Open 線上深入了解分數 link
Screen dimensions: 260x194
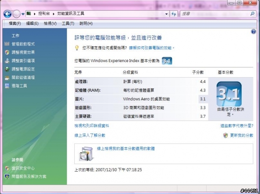click(90, 135)
